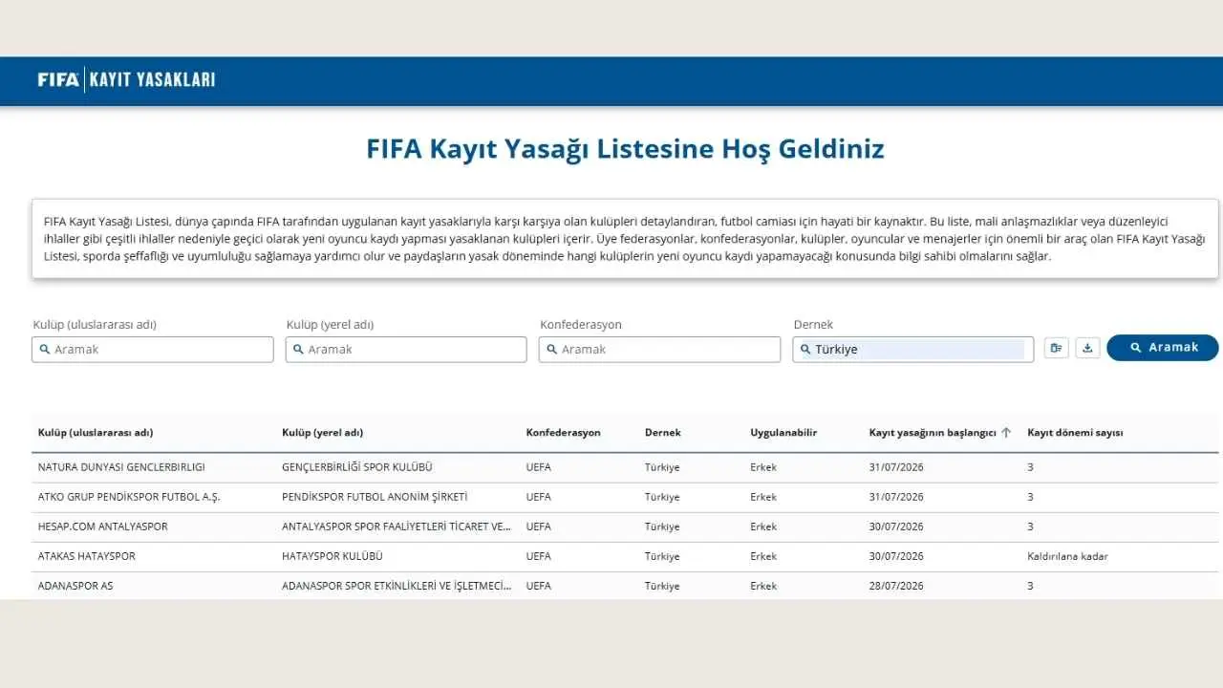Focus the Kulüp (uluslararası adı) search input

(x=153, y=350)
